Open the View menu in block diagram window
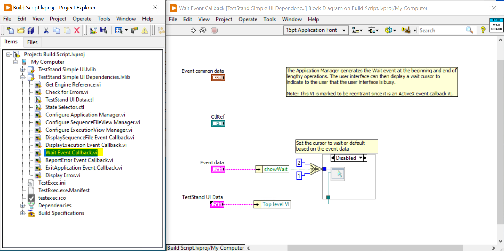504x251 pixels. 204,19
